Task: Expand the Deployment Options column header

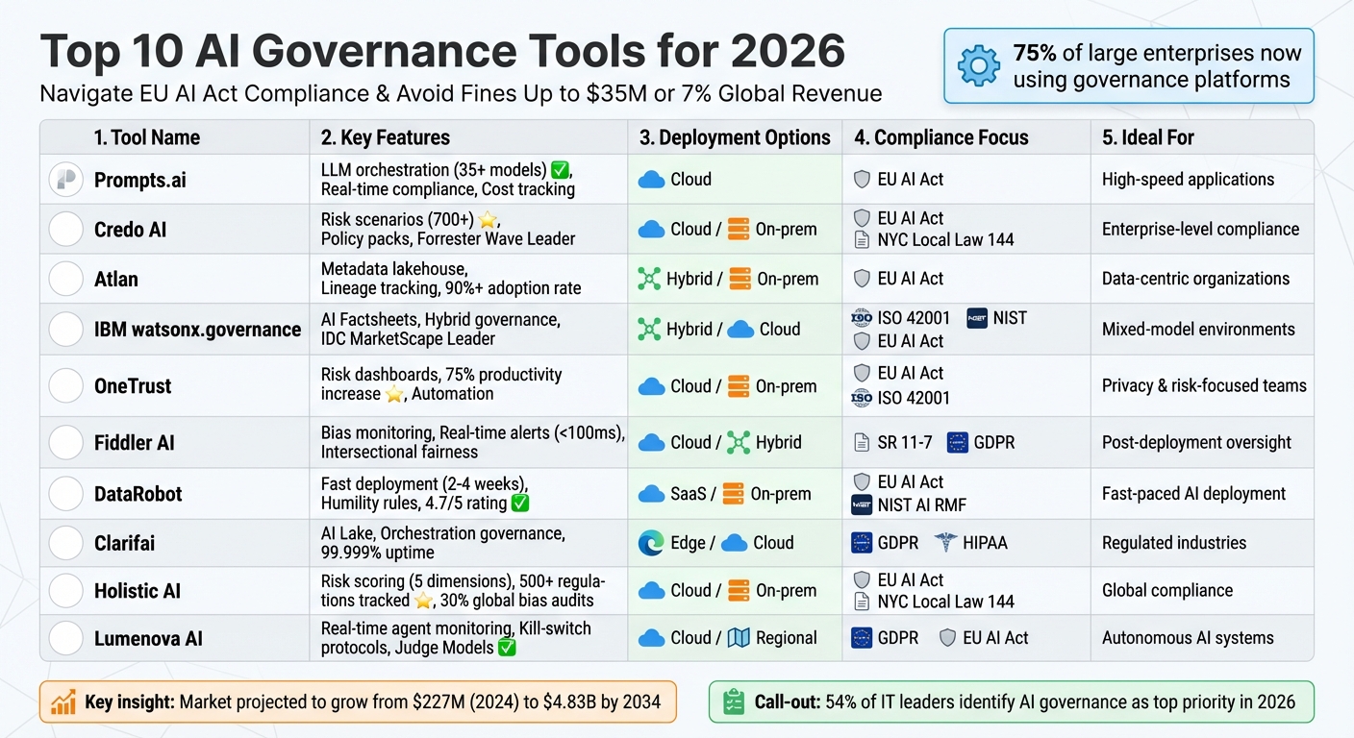Action: (734, 137)
